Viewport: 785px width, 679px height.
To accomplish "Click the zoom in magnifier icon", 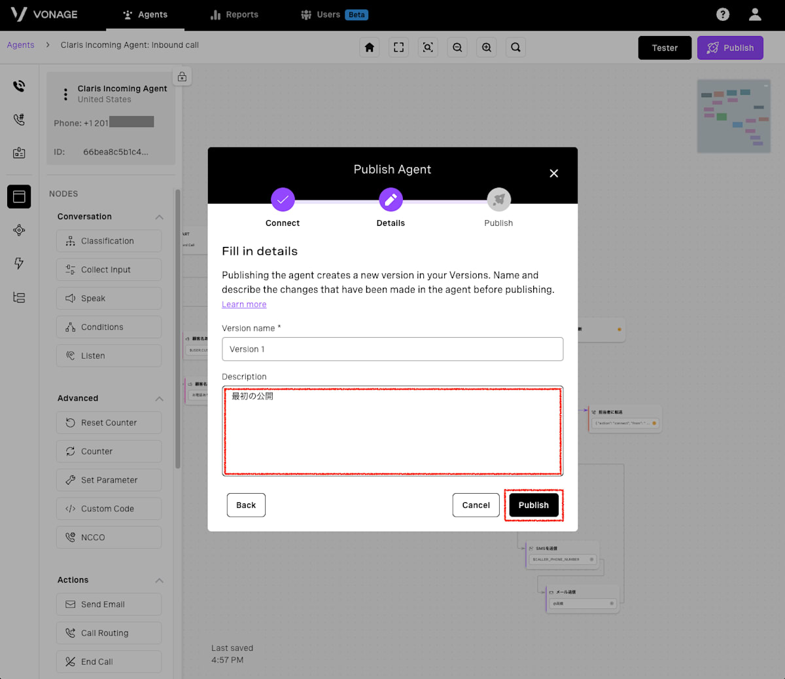I will click(x=487, y=47).
